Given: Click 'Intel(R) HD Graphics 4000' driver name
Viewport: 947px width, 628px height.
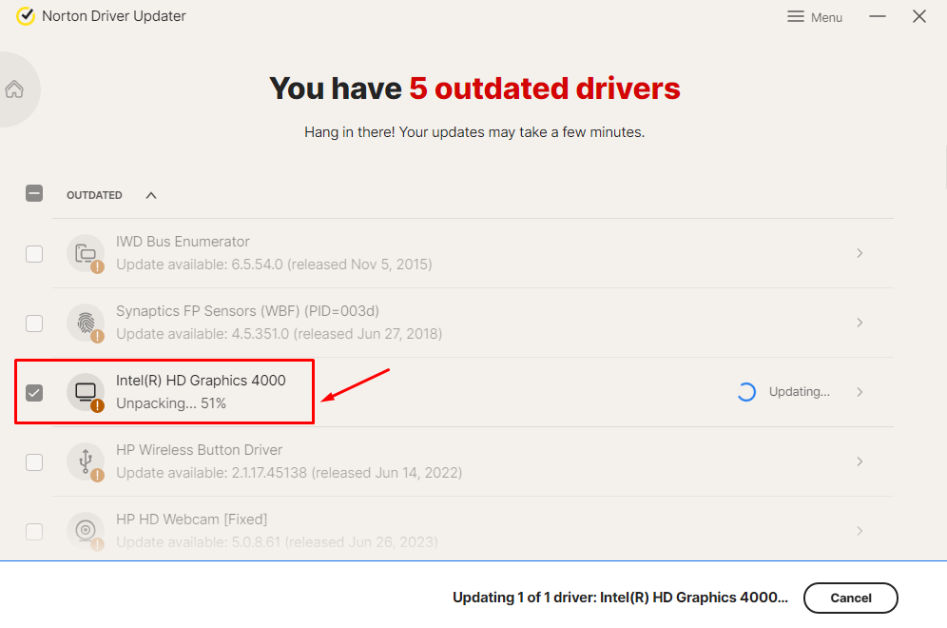Looking at the screenshot, I should (x=201, y=381).
